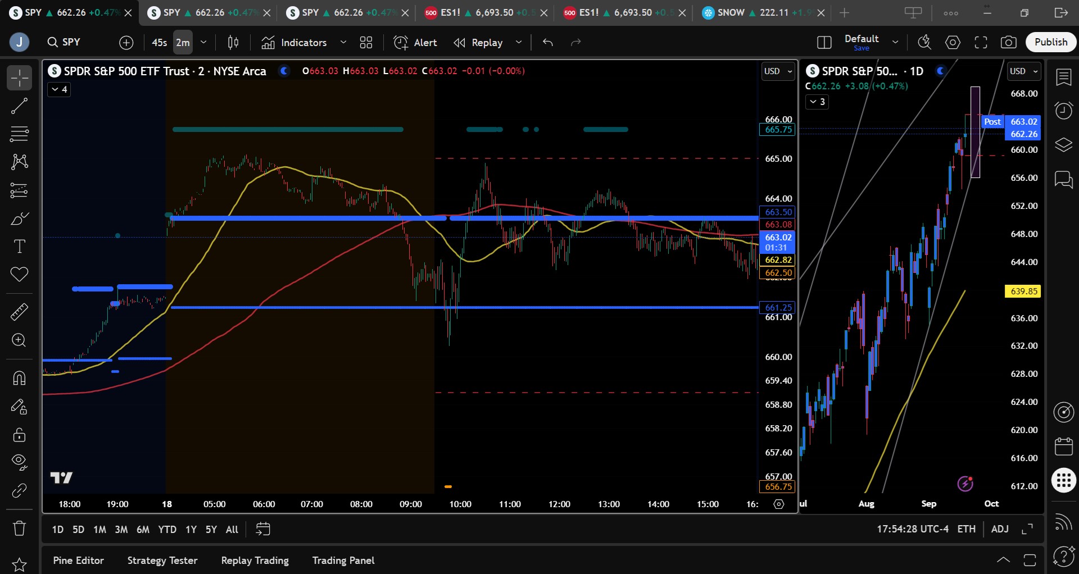Open chart settings hexagon icon
This screenshot has width=1079, height=574.
953,42
